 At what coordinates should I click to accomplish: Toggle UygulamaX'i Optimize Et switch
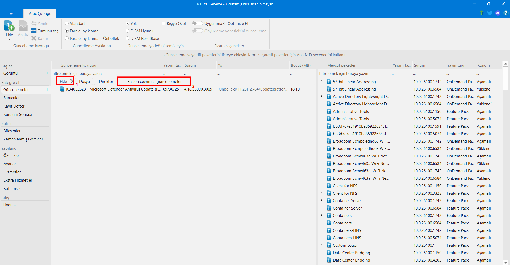click(198, 23)
